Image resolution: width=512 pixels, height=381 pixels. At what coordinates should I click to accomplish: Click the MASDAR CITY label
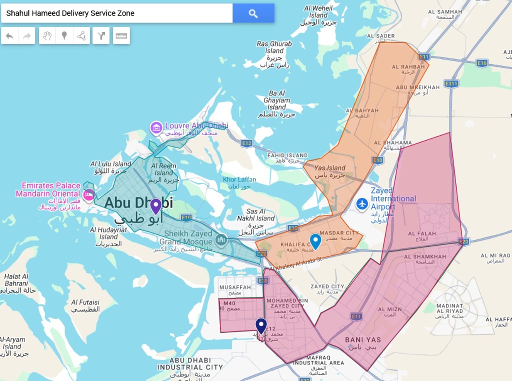click(339, 233)
